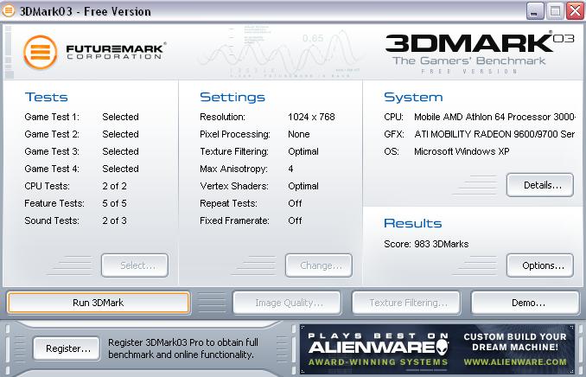This screenshot has height=377, width=586.
Task: Click the "CPU Tests:" label
Action: coord(47,186)
